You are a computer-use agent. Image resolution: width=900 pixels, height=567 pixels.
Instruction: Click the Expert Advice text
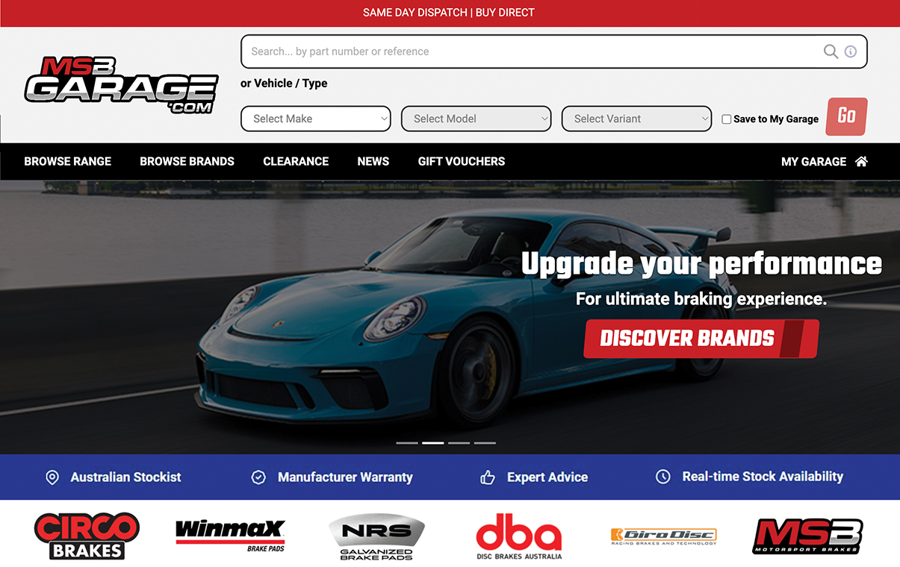(547, 477)
